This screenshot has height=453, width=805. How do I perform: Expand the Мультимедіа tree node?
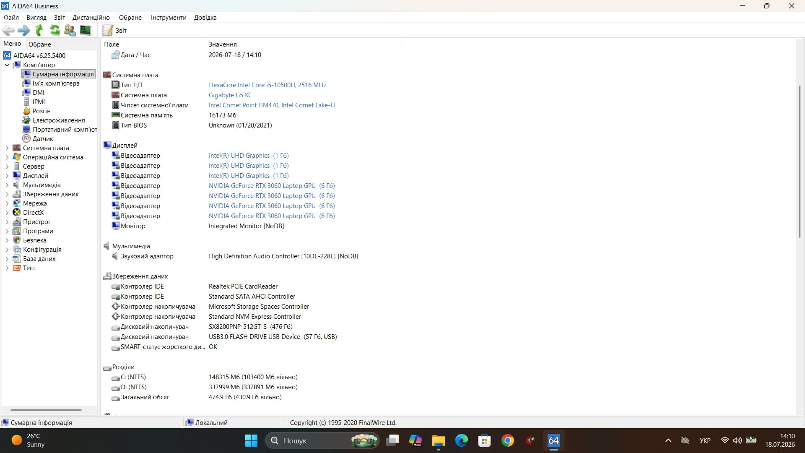pos(7,185)
